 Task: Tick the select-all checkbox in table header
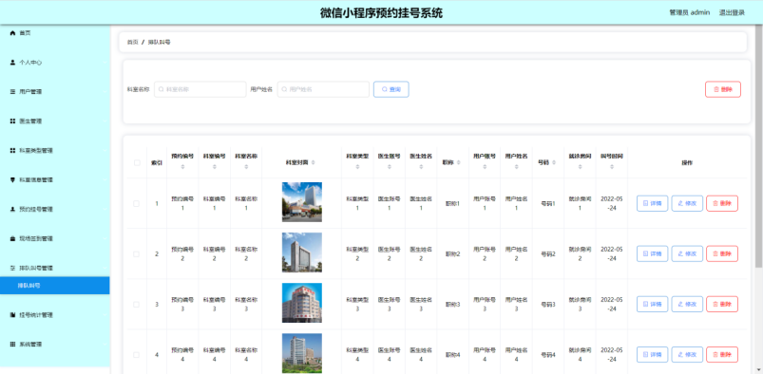click(137, 163)
